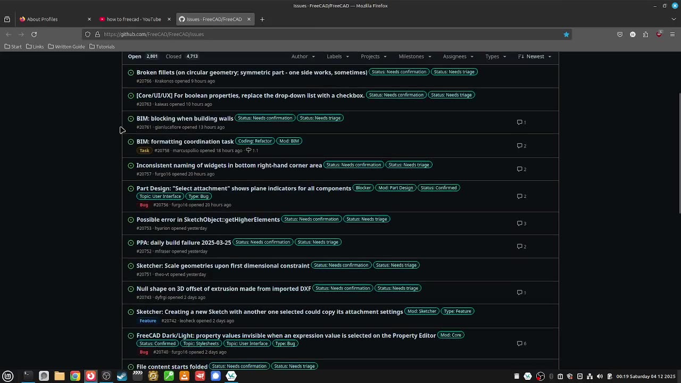Viewport: 681px width, 383px height.
Task: Click comments icon on Possible error in SketchObject issue
Action: pyautogui.click(x=521, y=223)
